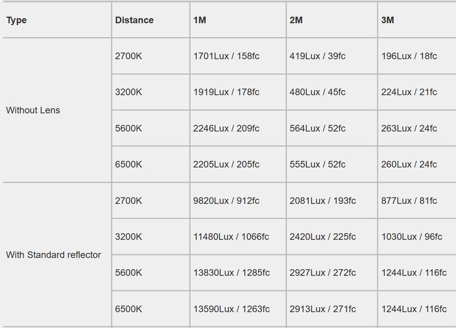Click the Without Lens row label

point(33,110)
